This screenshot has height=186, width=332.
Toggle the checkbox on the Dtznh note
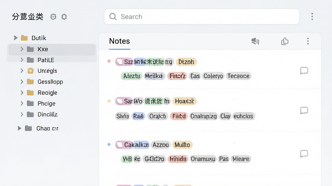(x=120, y=62)
